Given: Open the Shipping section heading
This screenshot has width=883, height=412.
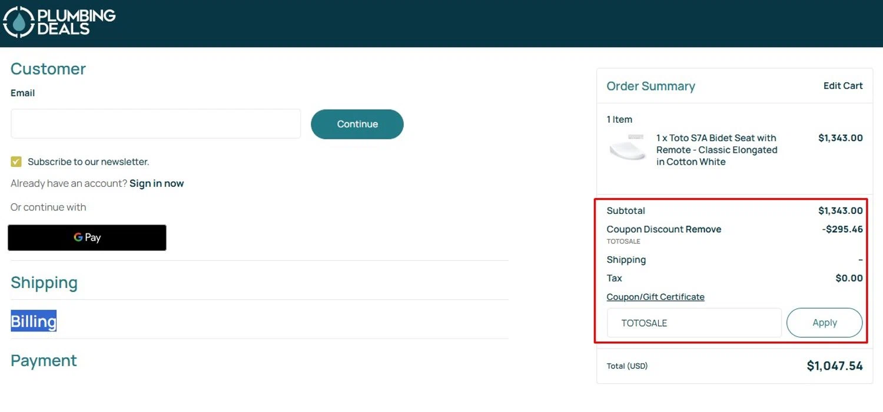Looking at the screenshot, I should (x=44, y=283).
